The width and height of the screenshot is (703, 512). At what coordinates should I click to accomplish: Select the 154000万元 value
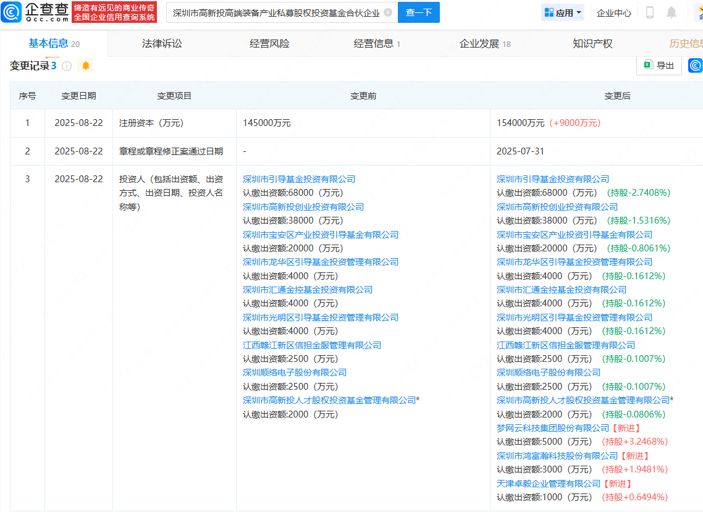(521, 123)
